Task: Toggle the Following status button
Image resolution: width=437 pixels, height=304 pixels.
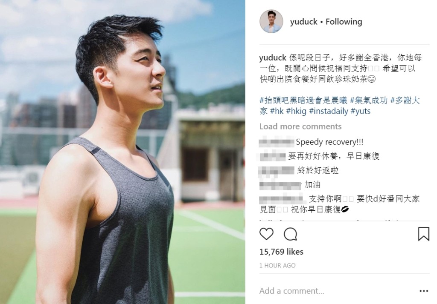Action: point(344,22)
